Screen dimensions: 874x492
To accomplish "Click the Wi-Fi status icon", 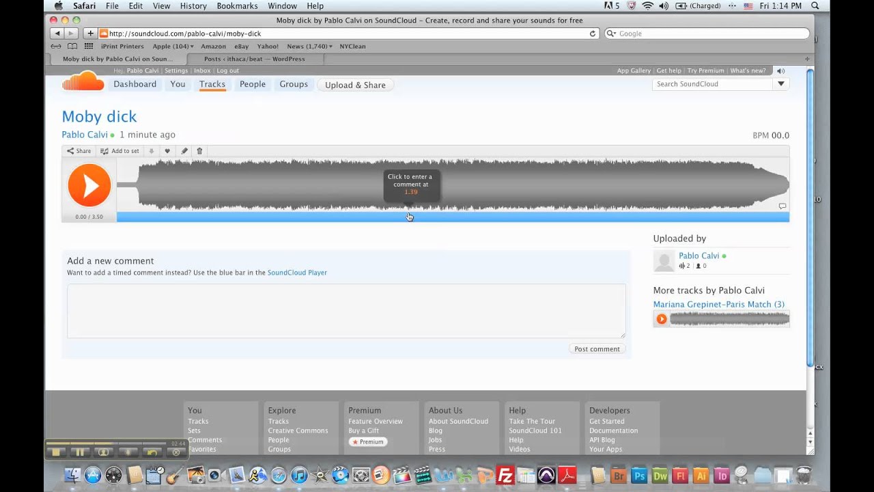I will 647,5.
